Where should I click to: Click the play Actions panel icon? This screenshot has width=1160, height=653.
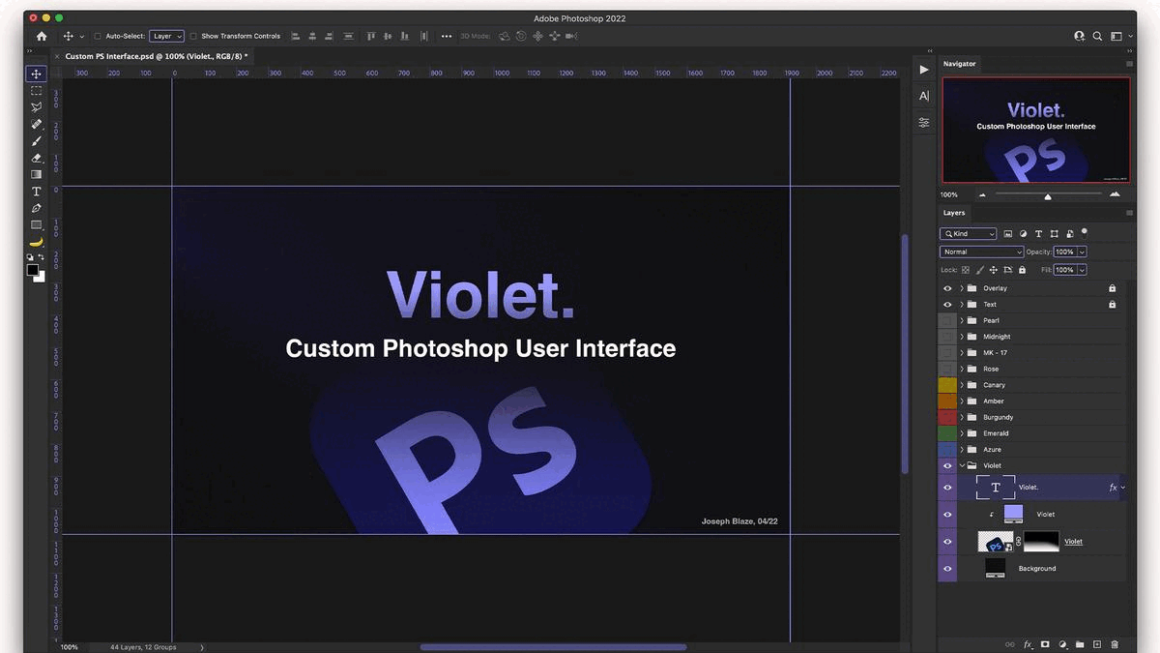[923, 70]
